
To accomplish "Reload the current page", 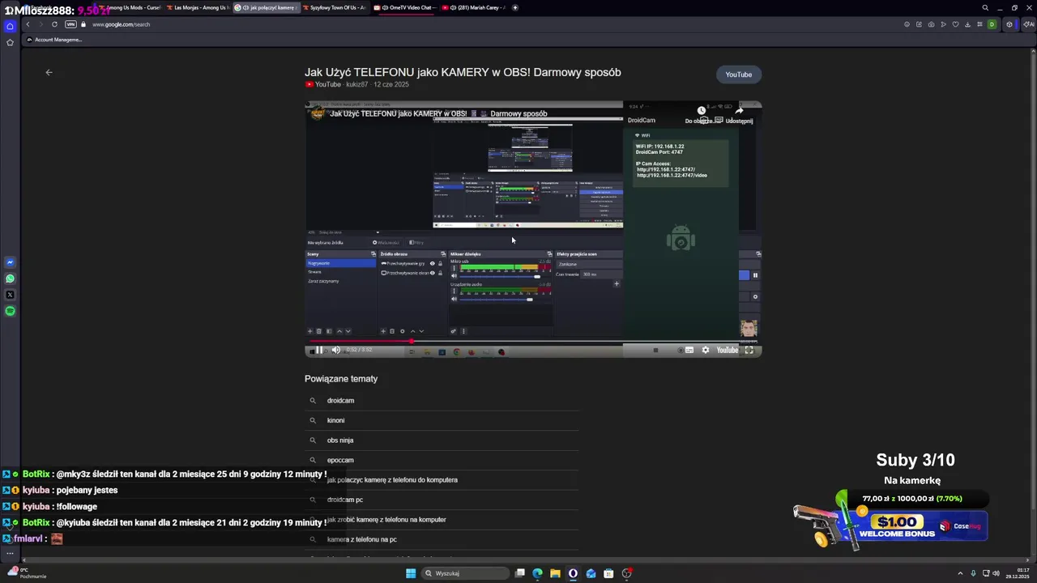I will (54, 24).
